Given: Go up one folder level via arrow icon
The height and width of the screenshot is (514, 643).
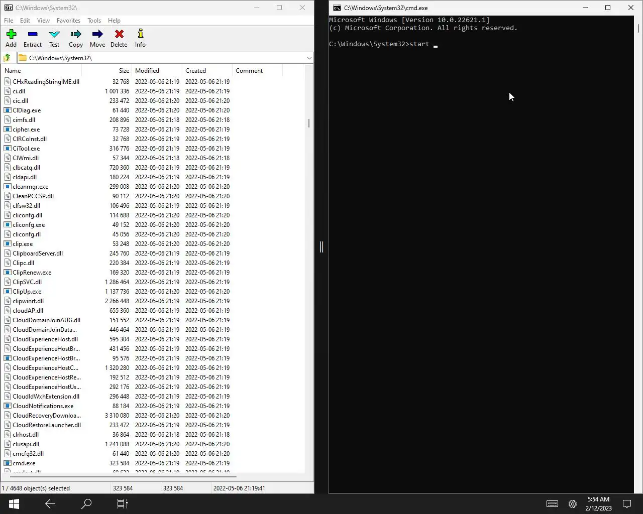Looking at the screenshot, I should point(7,58).
